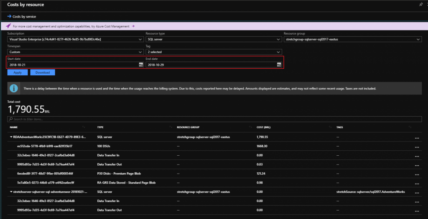The width and height of the screenshot is (428, 219).
Task: Open the Start date calendar picker
Action: click(x=141, y=65)
